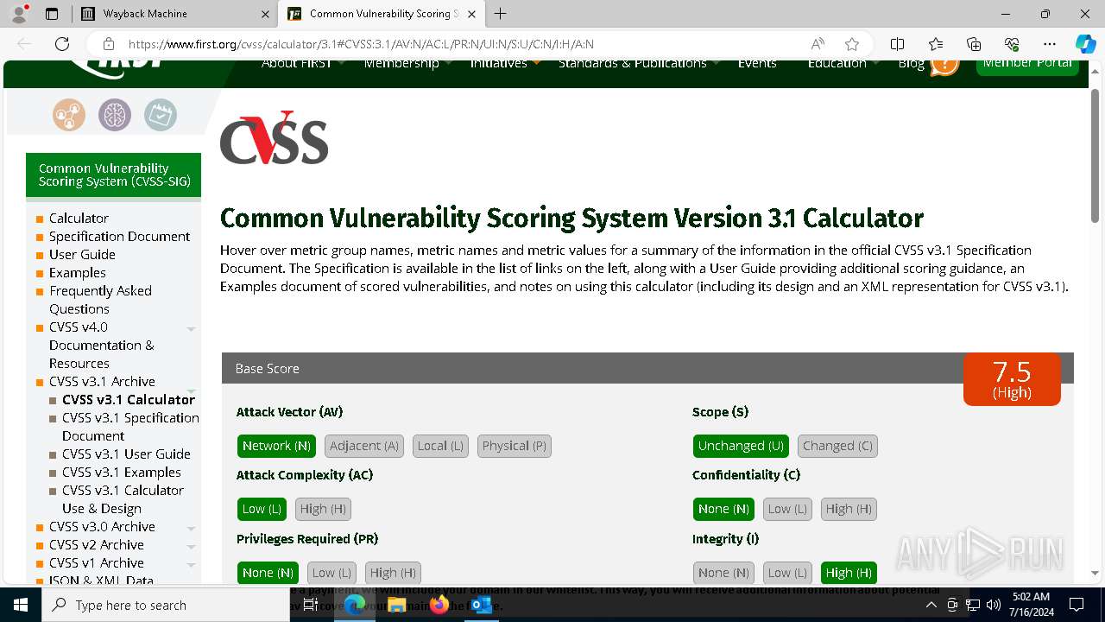
Task: Set Attack Vector to Adjacent (A)
Action: pyautogui.click(x=364, y=446)
